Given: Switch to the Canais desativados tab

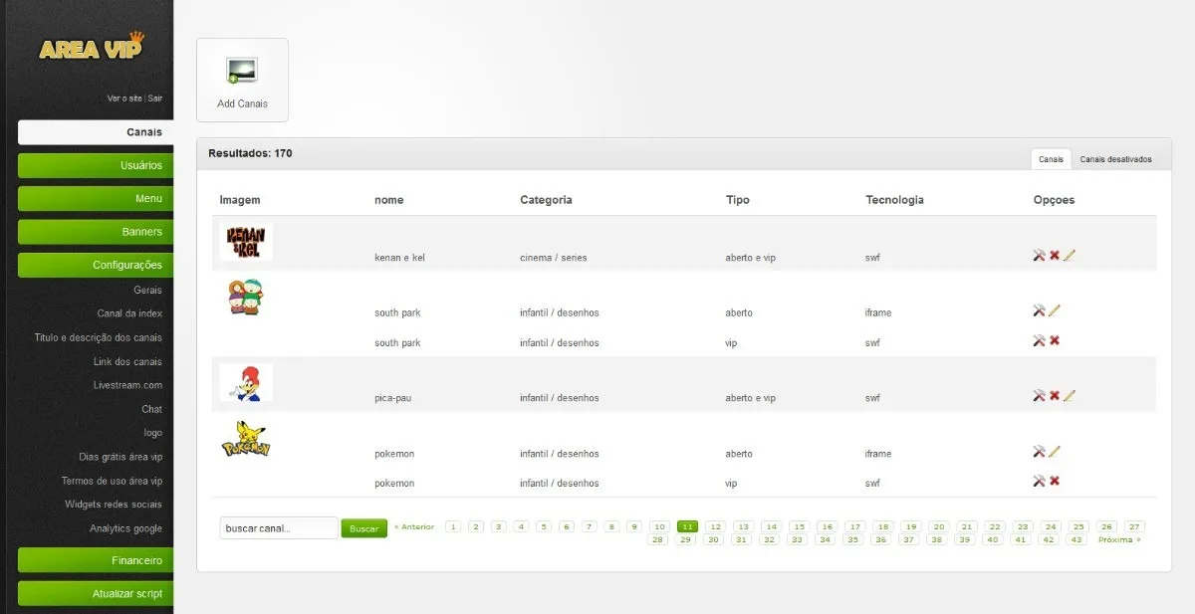Looking at the screenshot, I should 1116,159.
